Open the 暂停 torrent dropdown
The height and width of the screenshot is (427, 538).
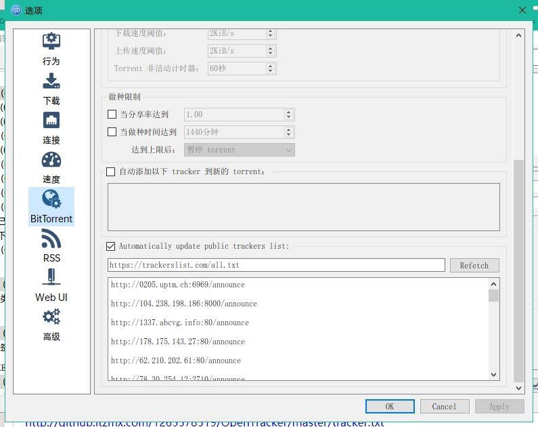[x=240, y=150]
